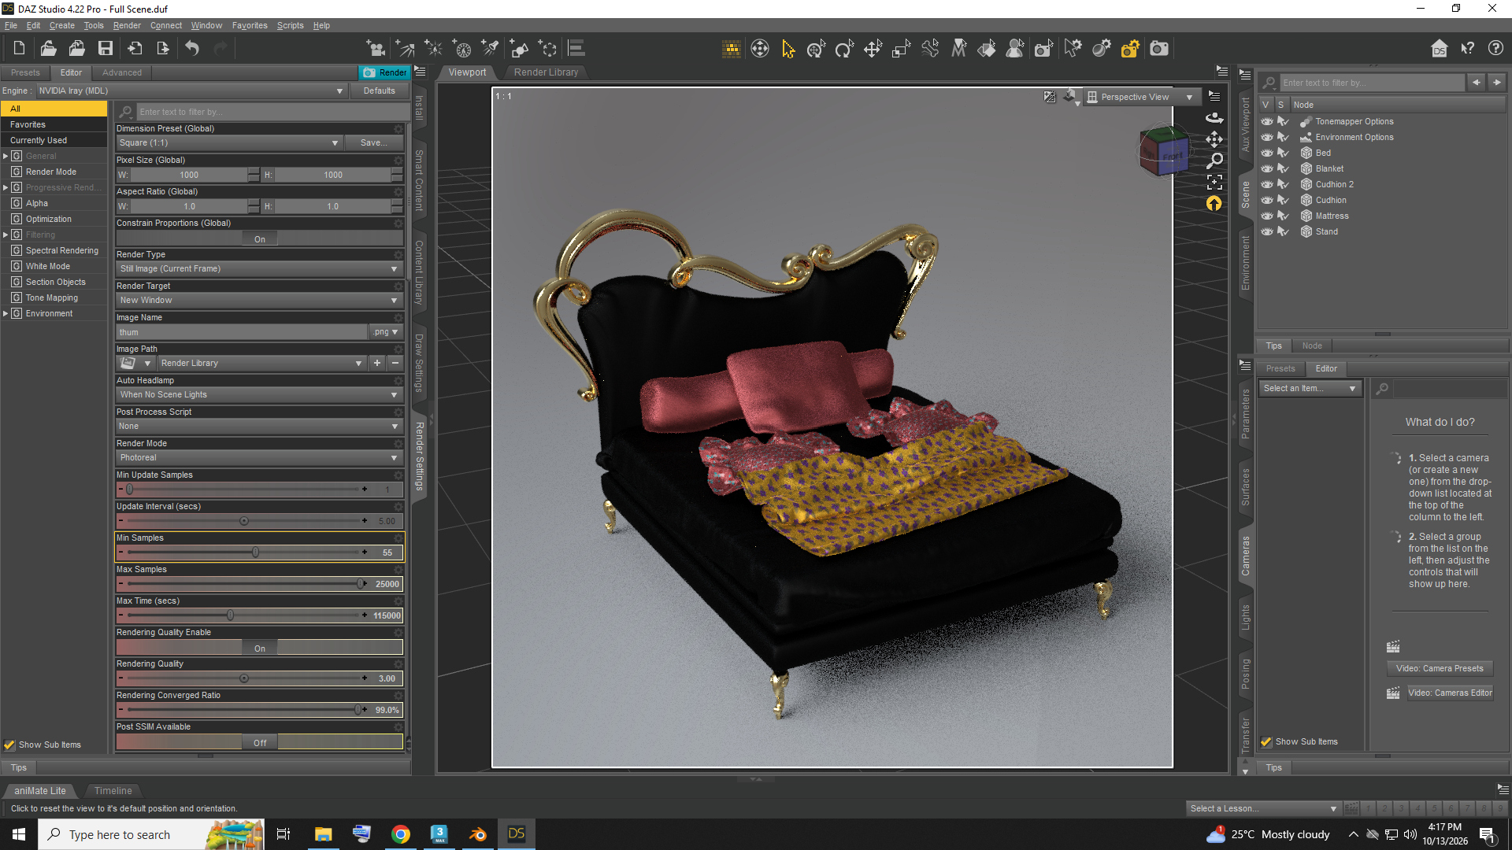Activate the Universal manipulation tool

[816, 49]
